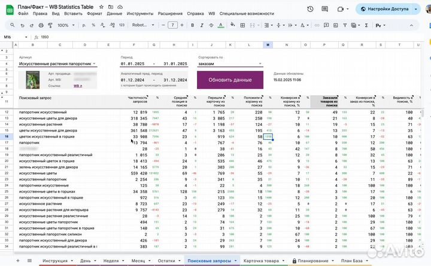Viewport: 431px width, 266px height.
Task: Expand the Артикул product dropdown
Action: 94,63
